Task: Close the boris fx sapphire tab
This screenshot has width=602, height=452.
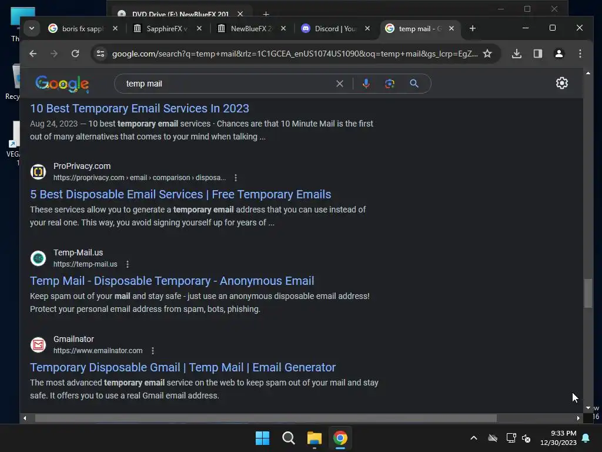Action: tap(115, 28)
